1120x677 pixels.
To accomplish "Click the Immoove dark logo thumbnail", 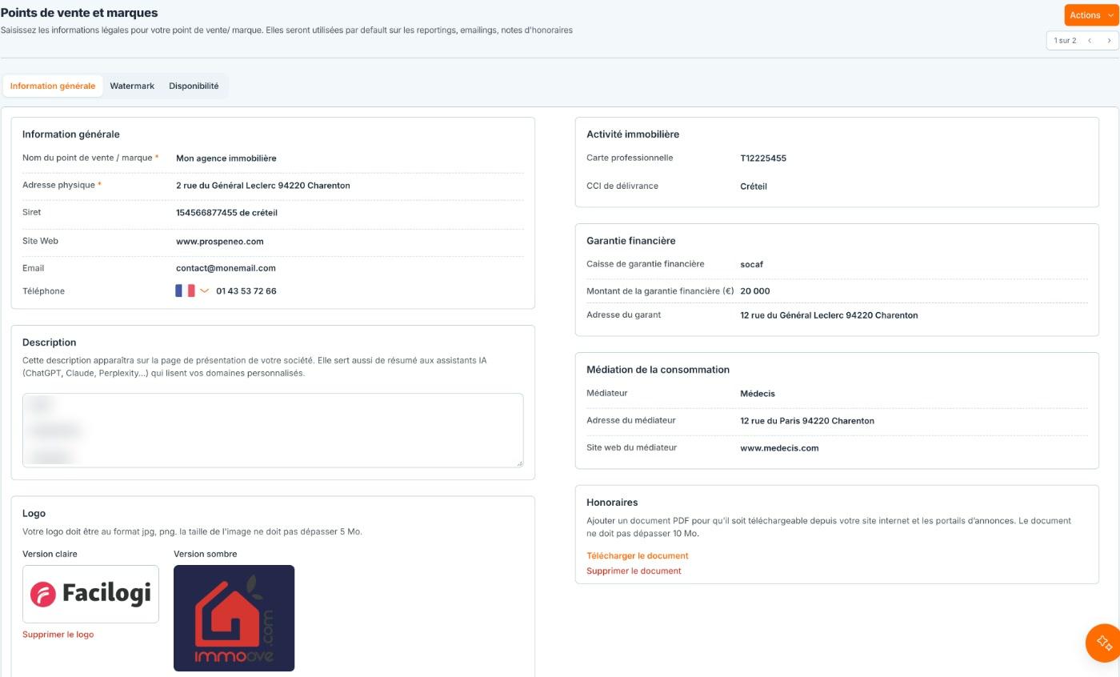I will (234, 618).
